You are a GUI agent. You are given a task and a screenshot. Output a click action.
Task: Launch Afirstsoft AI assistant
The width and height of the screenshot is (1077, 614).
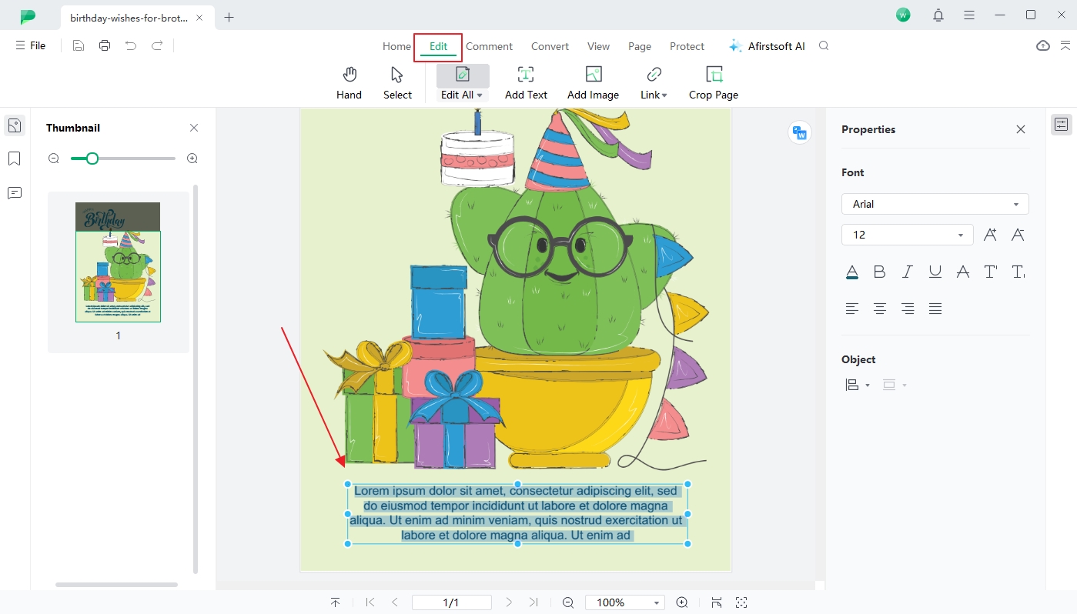pos(767,46)
